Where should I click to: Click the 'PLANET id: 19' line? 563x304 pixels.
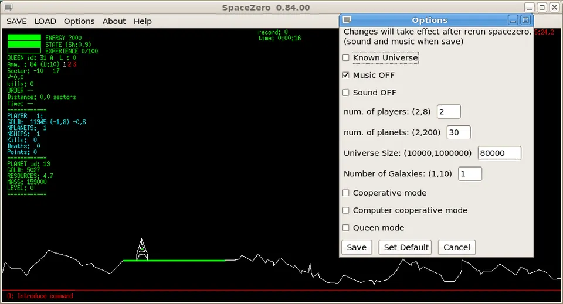(29, 164)
